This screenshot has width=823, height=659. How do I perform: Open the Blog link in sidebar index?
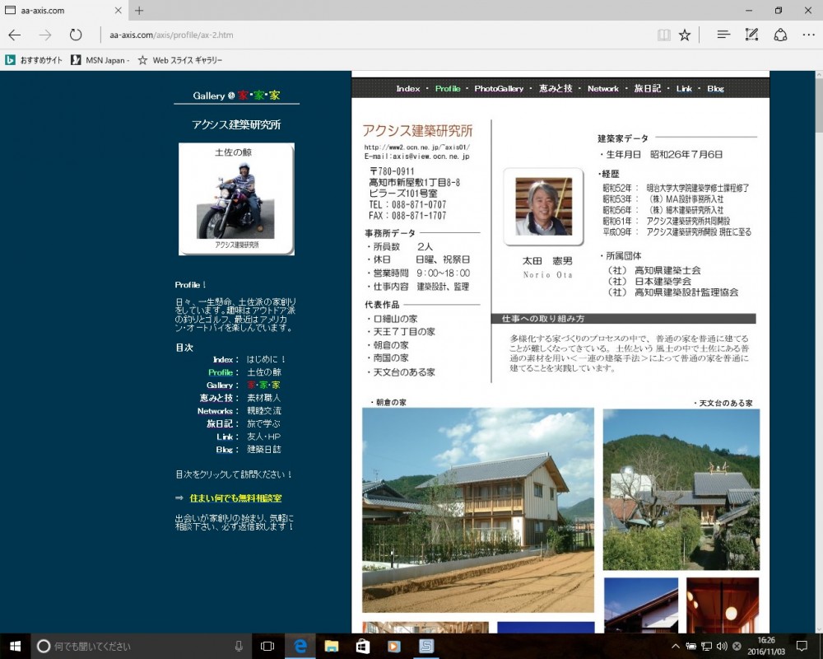pos(224,449)
